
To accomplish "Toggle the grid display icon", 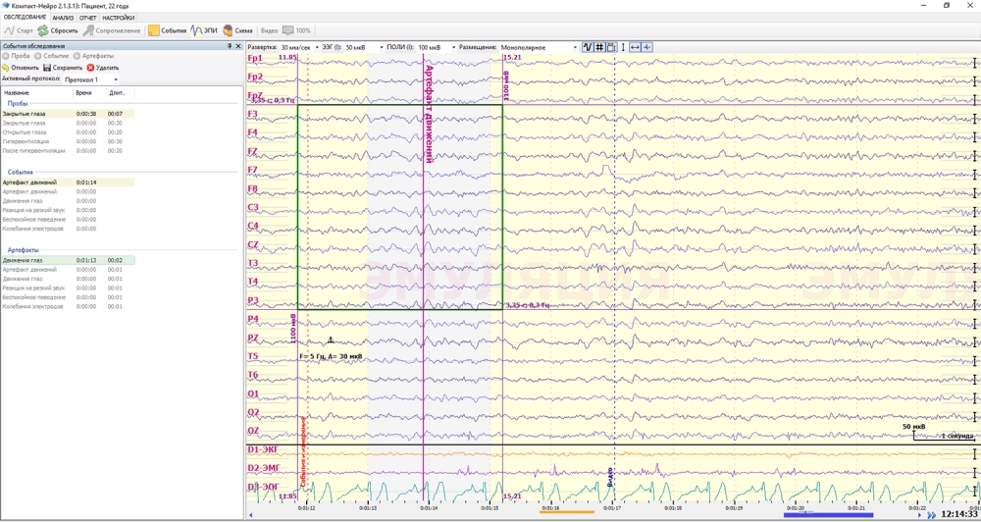I will tap(599, 47).
